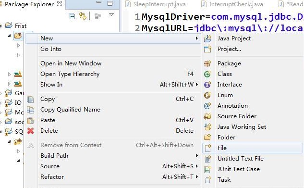
Task: Select Folder from New submenu
Action: coord(253,138)
